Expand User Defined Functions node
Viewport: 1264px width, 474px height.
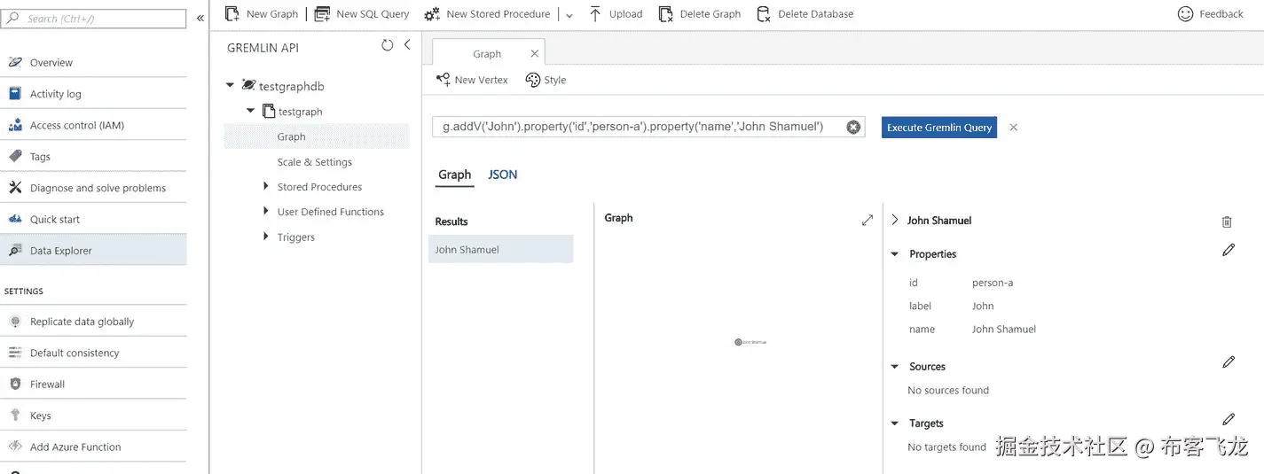(x=266, y=211)
